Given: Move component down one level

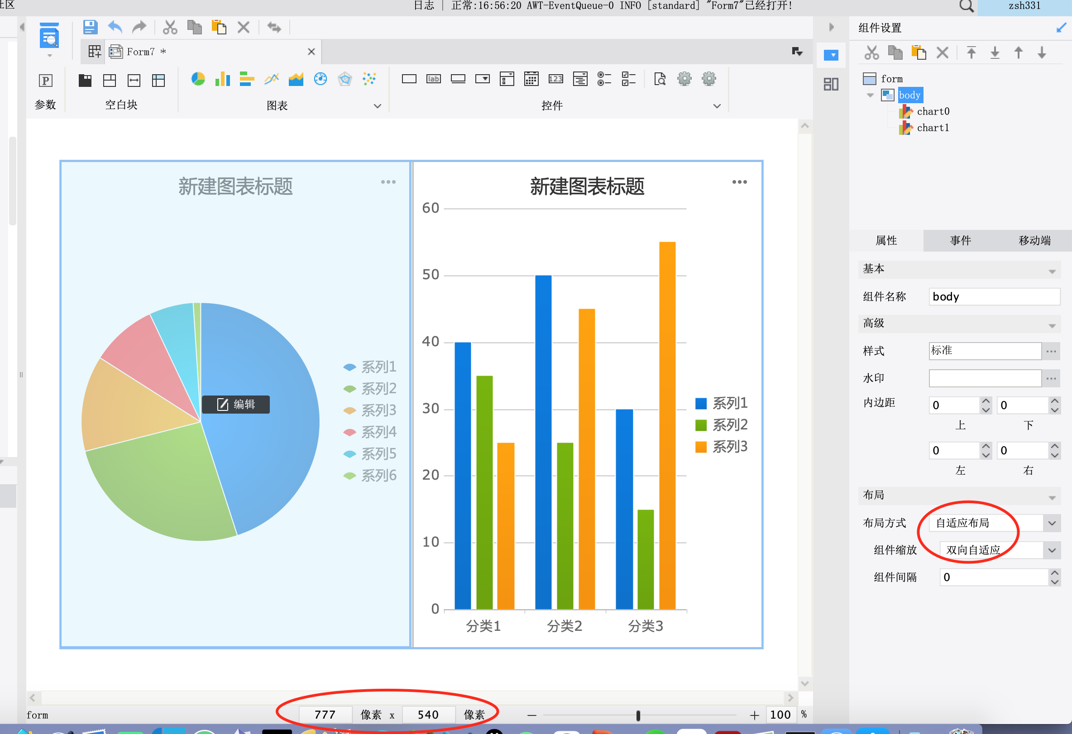Looking at the screenshot, I should point(1042,52).
